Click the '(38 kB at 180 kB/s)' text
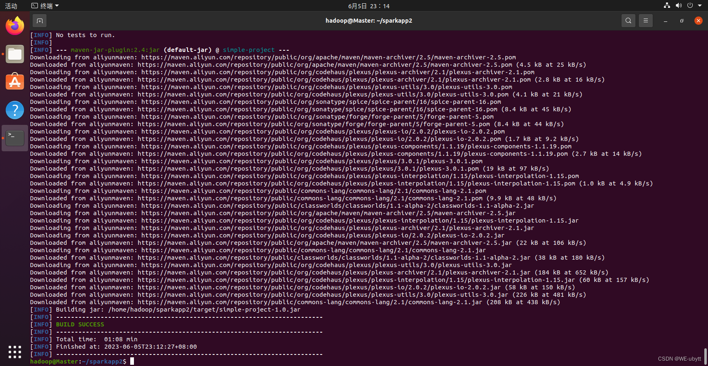The width and height of the screenshot is (708, 366). (x=570, y=258)
